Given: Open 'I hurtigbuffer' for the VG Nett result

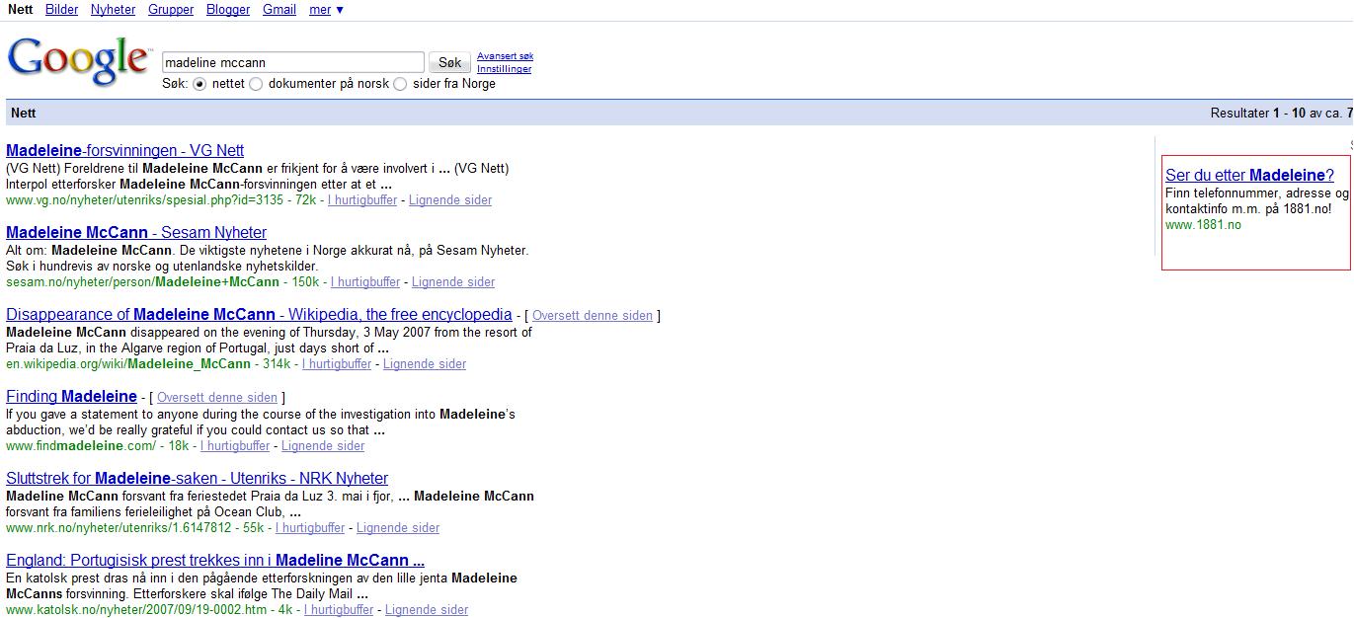Looking at the screenshot, I should coord(362,200).
